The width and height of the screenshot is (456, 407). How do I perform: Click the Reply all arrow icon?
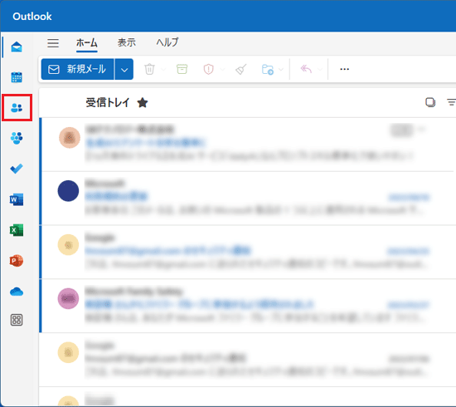click(x=306, y=69)
